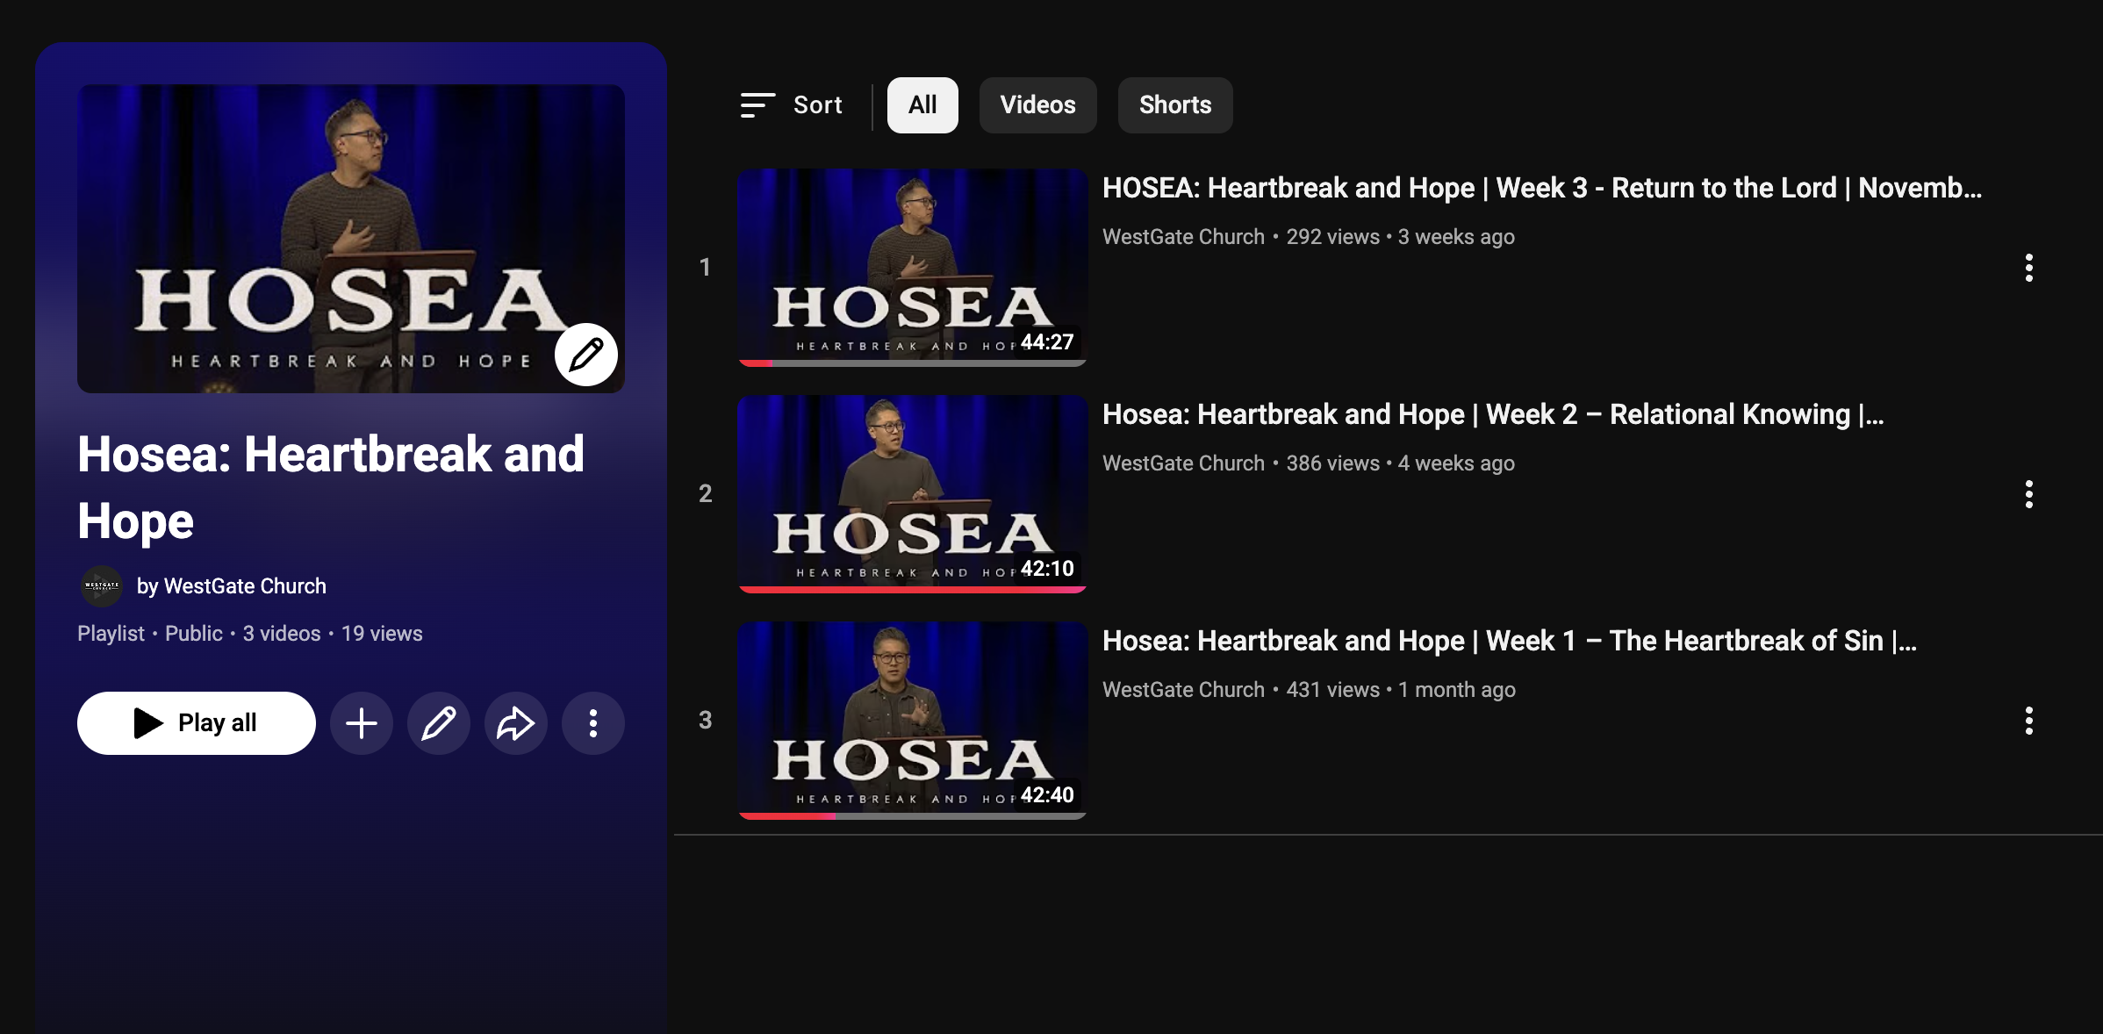Click the index number 3 of third video

click(705, 721)
